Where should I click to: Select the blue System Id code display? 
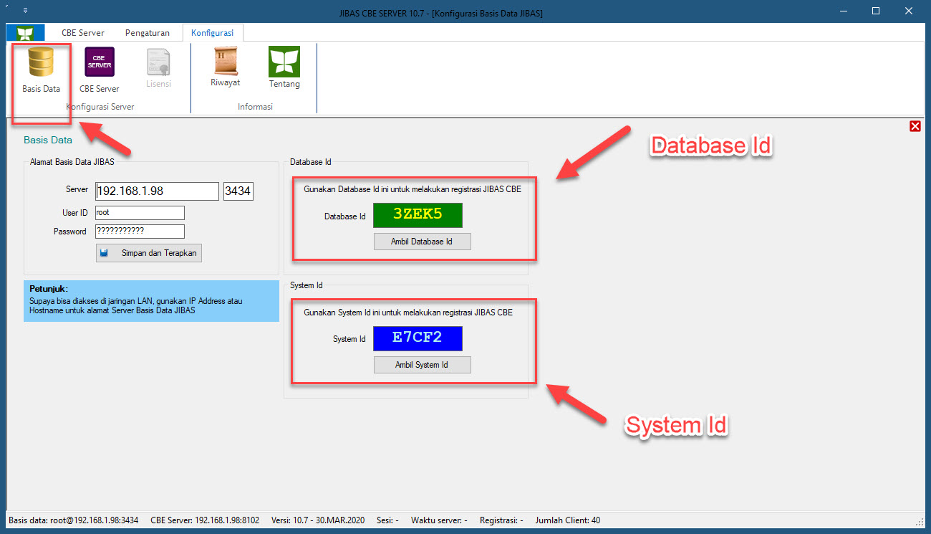point(418,338)
